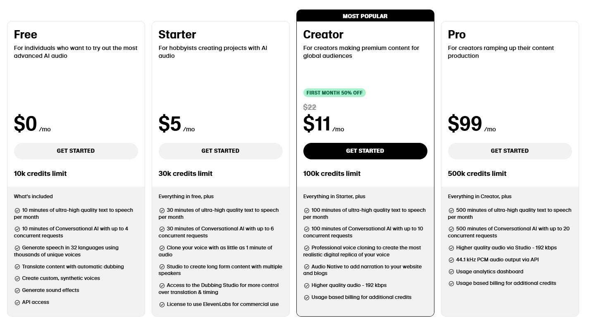This screenshot has height=327, width=601.
Task: Click GET STARTED on the Creator plan
Action: pyautogui.click(x=365, y=151)
